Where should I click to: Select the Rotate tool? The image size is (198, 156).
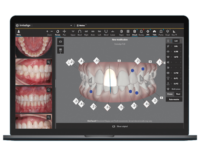(58, 32)
